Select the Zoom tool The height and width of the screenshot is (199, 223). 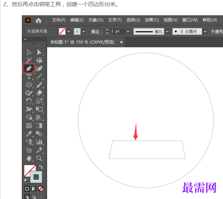pyautogui.click(x=39, y=158)
